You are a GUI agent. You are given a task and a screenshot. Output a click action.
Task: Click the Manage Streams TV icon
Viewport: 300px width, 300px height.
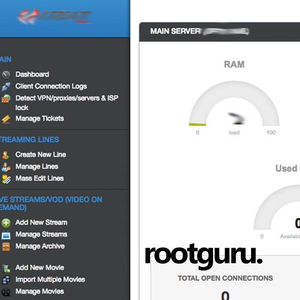coord(6,235)
